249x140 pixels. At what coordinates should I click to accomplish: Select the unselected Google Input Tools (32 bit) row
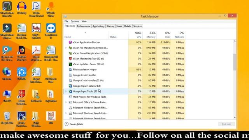click(x=124, y=86)
